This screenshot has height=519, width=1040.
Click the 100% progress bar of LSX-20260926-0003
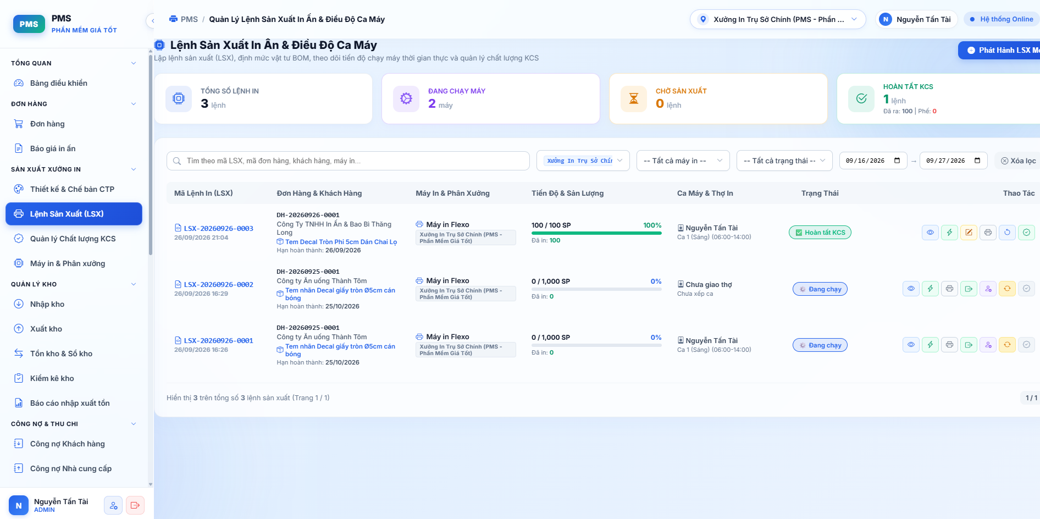click(596, 233)
